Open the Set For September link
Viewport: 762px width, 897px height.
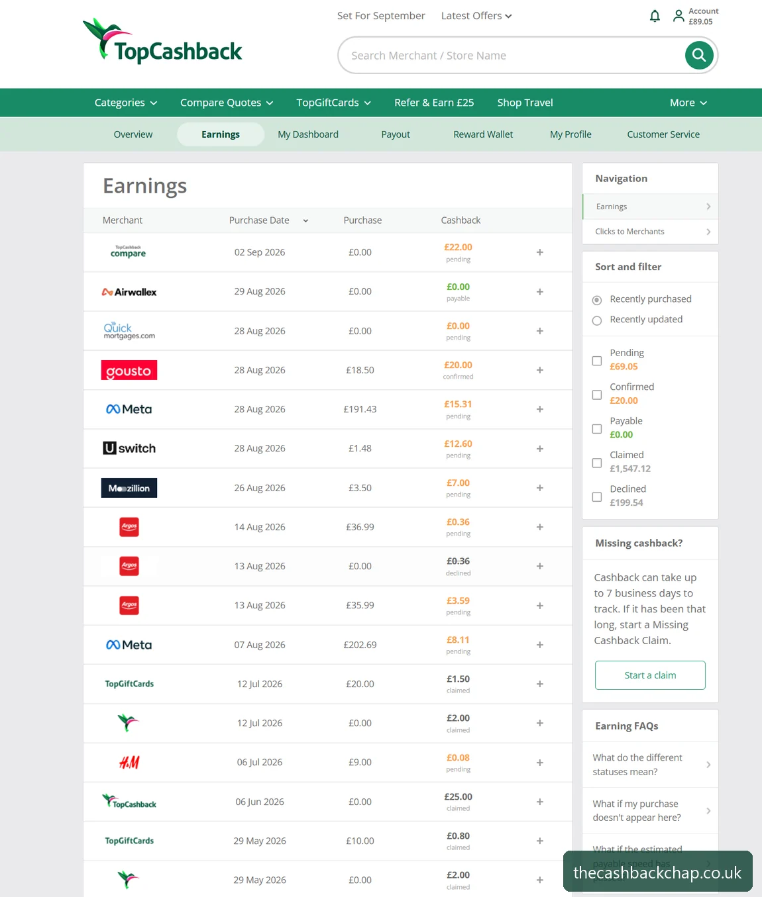[x=381, y=16]
